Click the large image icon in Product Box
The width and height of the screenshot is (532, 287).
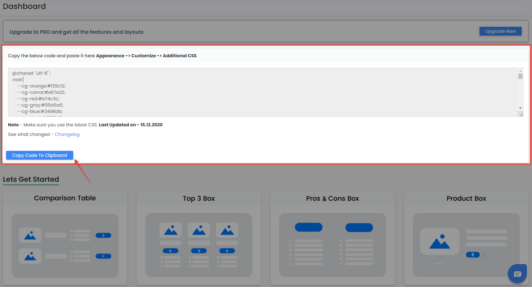coord(440,241)
